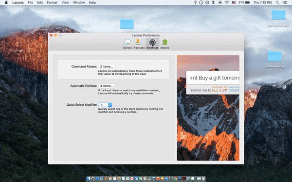Open Safari in the Dock
Viewport: 292px width, 182px height.
(97, 179)
